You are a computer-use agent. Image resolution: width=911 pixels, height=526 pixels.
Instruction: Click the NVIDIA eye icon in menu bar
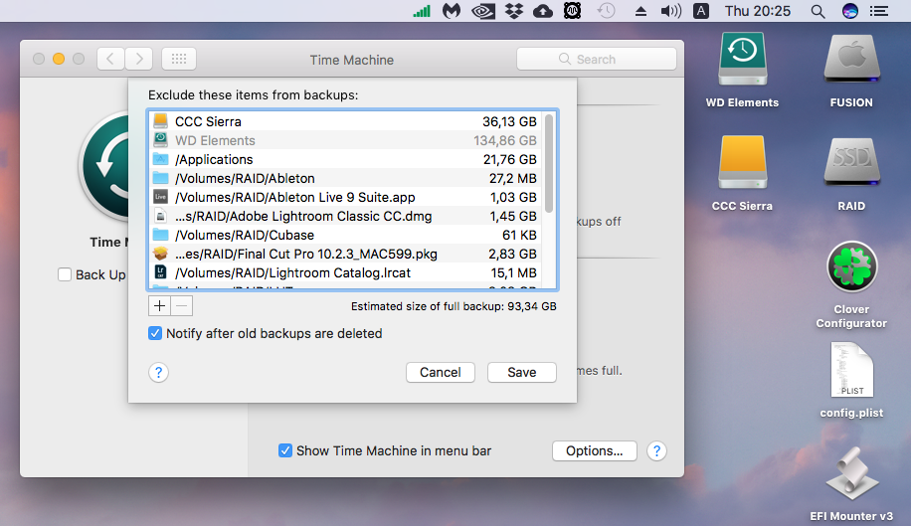point(482,11)
